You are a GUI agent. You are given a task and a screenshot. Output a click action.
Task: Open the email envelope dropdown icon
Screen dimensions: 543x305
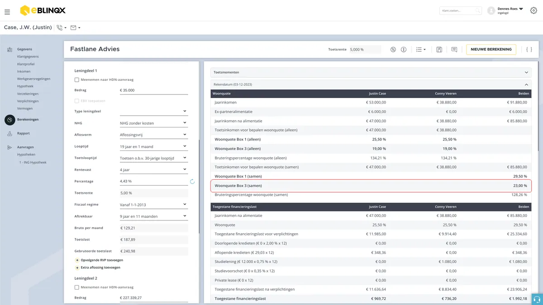(76, 28)
